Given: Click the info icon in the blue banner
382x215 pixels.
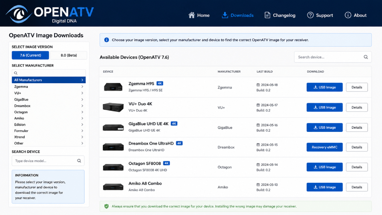Looking at the screenshot, I should tap(107, 40).
